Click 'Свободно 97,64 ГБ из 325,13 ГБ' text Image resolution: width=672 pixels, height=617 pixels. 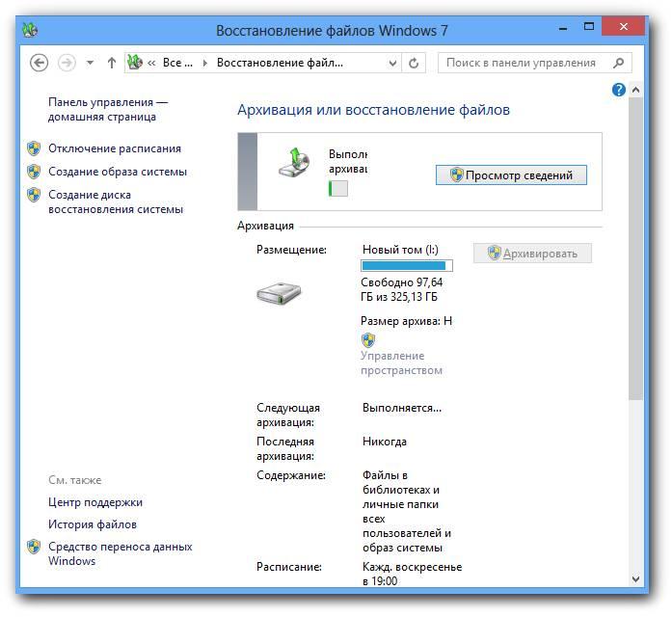pyautogui.click(x=402, y=289)
